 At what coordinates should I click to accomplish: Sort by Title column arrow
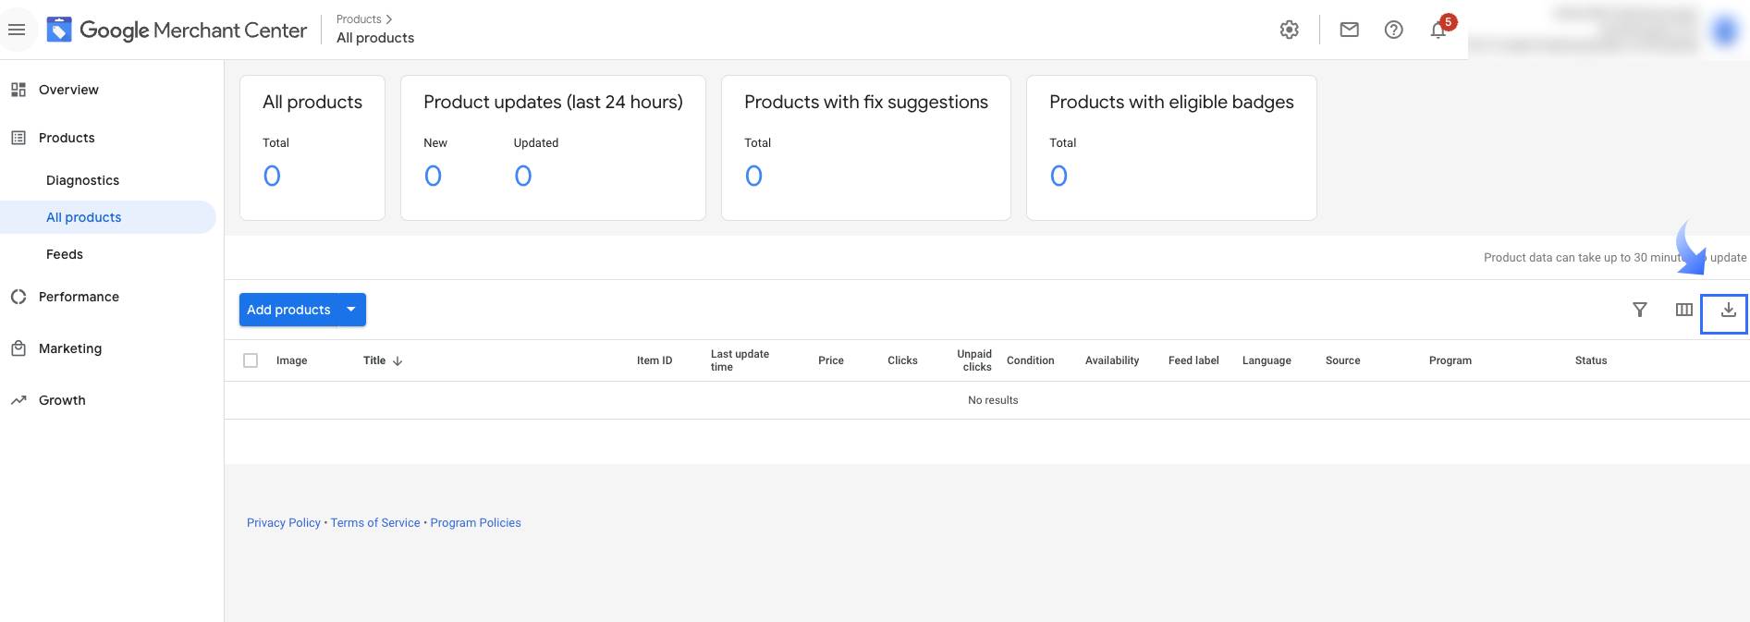398,361
